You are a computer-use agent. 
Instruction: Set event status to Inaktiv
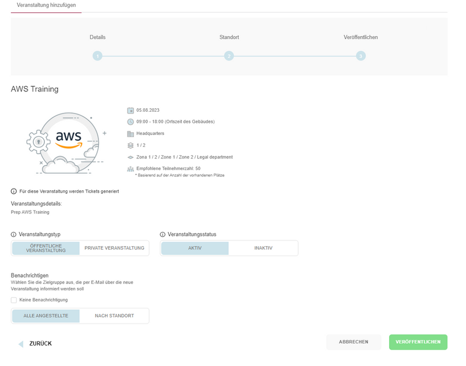click(x=263, y=248)
